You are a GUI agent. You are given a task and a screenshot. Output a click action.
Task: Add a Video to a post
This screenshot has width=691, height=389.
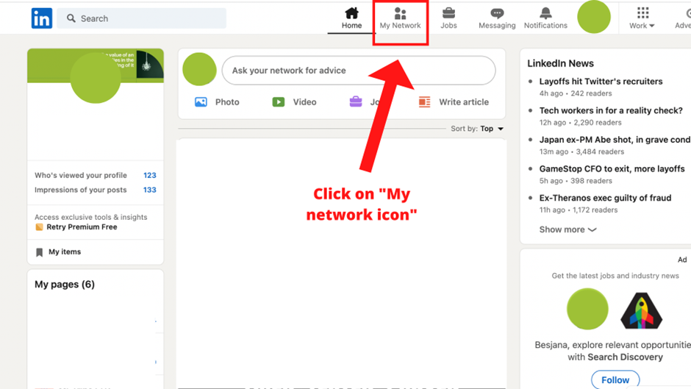click(294, 102)
